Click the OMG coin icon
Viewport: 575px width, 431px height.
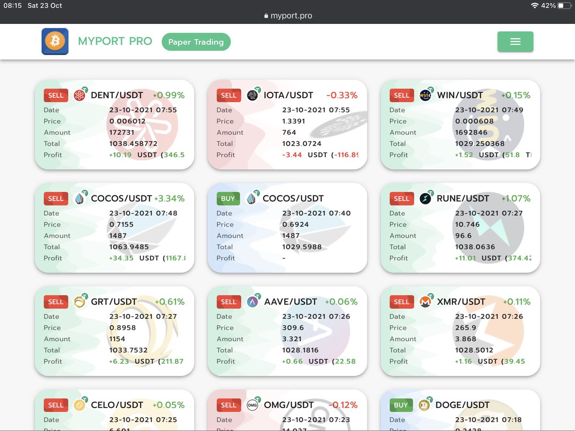253,405
